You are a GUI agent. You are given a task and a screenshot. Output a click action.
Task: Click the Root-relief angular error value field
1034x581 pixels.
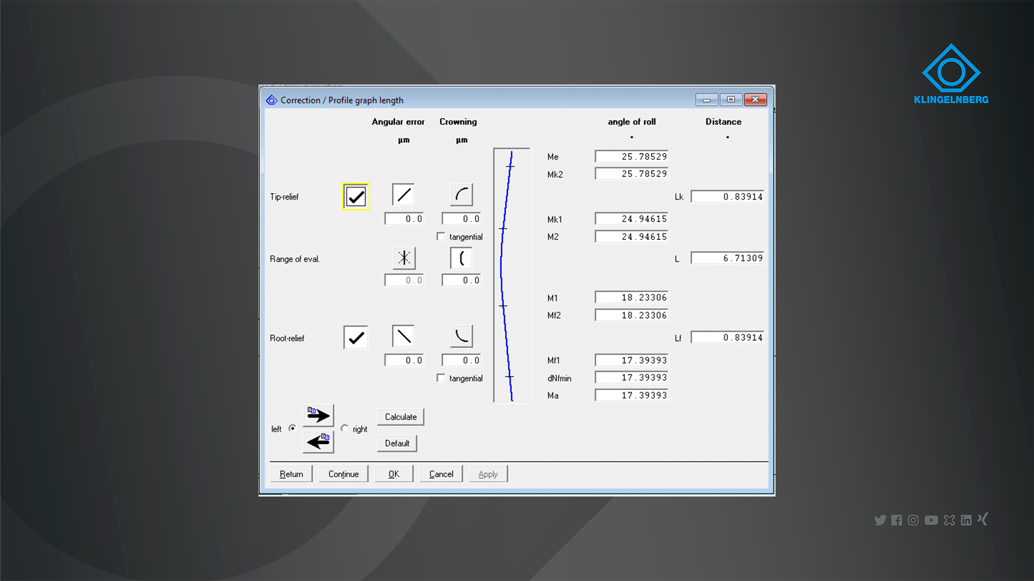point(404,360)
